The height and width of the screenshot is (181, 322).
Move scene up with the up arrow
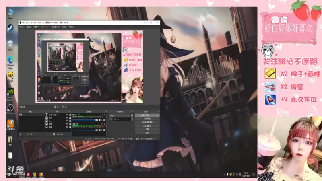click(x=28, y=134)
